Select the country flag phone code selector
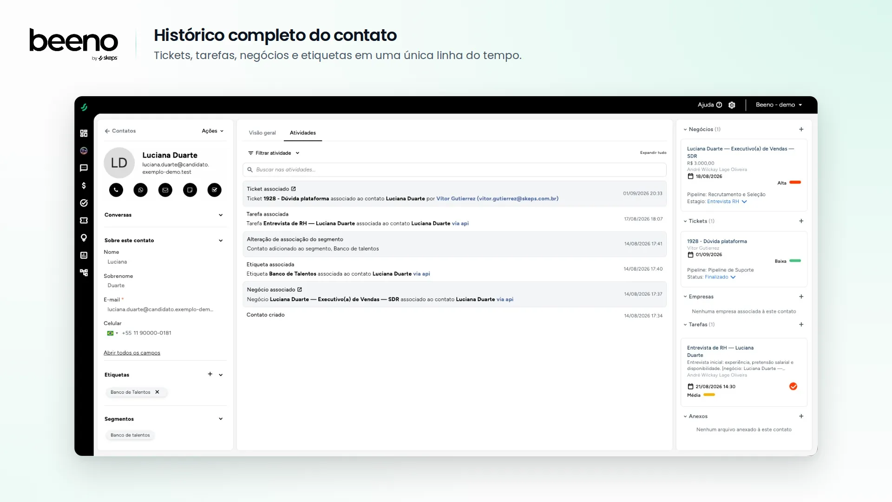The width and height of the screenshot is (892, 502). (113, 333)
